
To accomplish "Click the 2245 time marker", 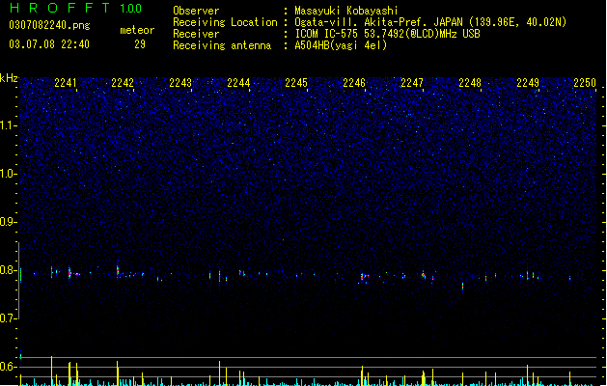I will [296, 83].
